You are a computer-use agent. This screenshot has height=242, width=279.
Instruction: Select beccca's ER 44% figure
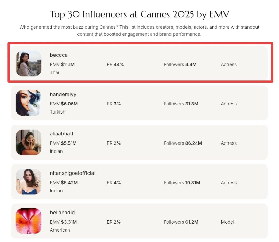(115, 64)
